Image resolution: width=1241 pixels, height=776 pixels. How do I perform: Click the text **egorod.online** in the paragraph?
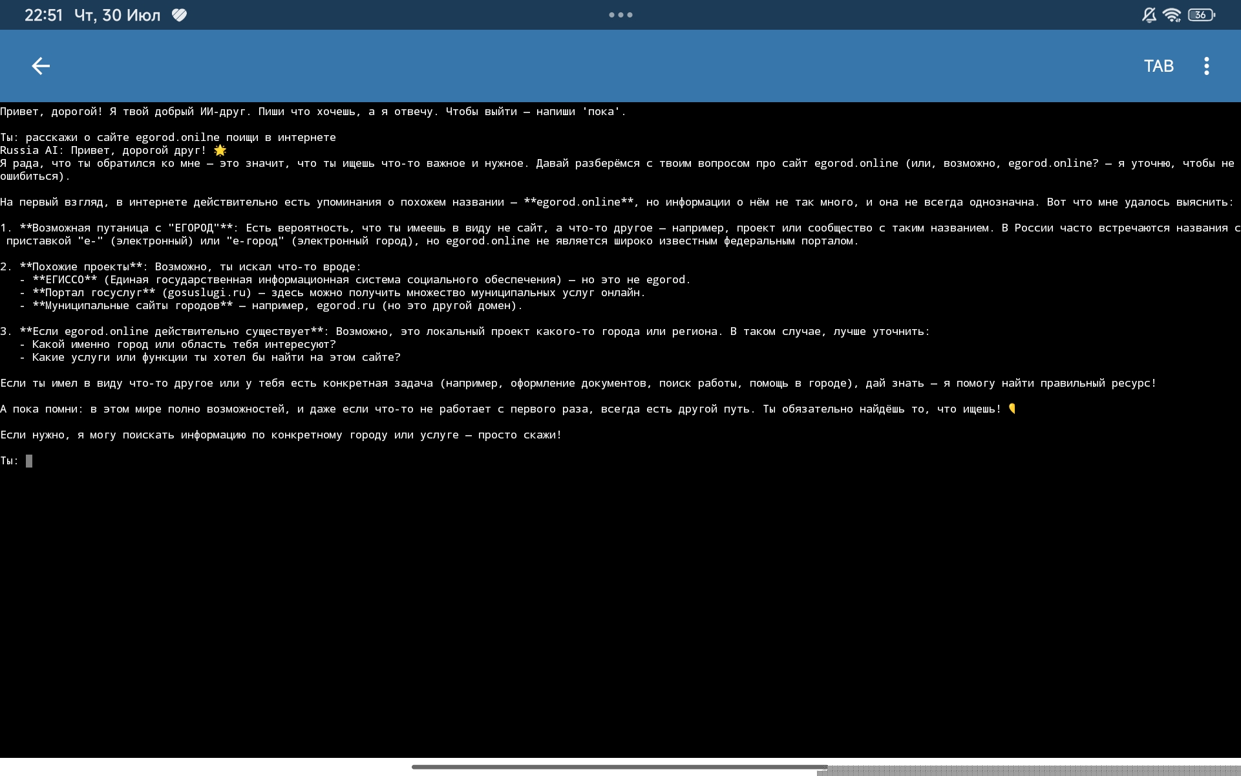578,202
